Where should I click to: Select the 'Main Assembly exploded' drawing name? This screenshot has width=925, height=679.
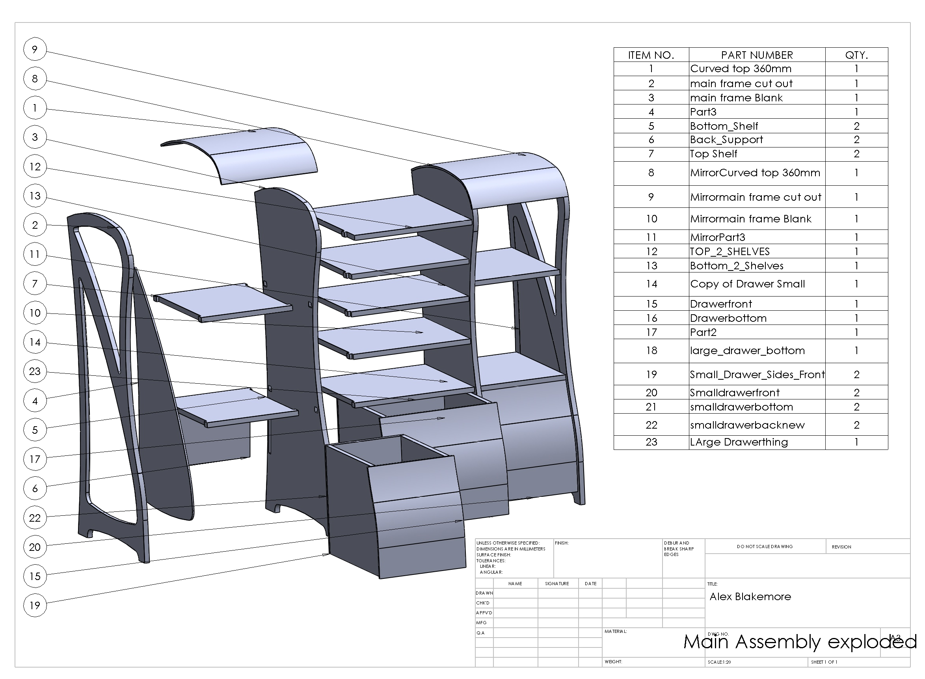[x=800, y=642]
